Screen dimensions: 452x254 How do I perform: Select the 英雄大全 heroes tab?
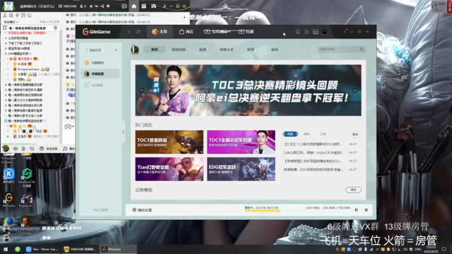227,50
